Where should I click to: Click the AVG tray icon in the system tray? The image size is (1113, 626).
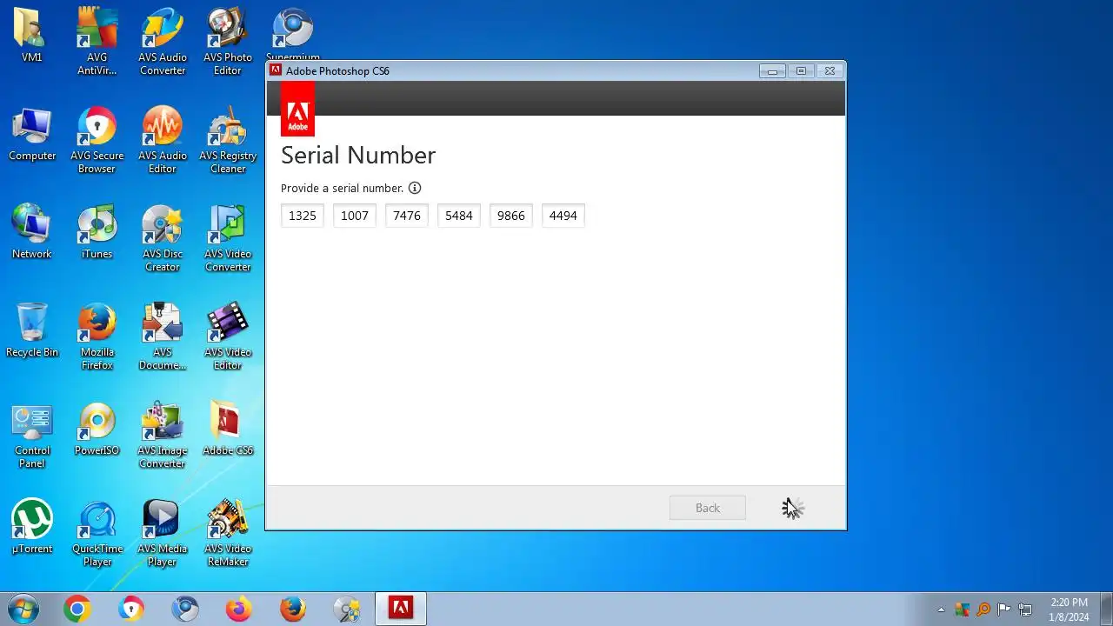click(x=962, y=609)
